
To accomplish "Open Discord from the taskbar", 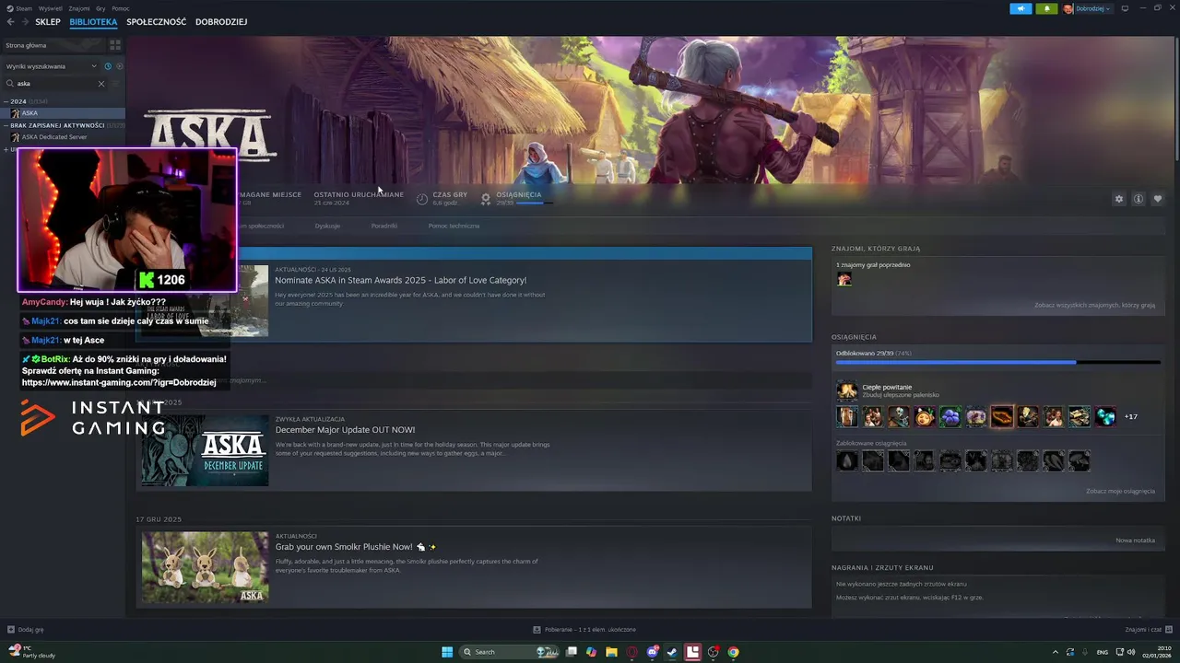I will click(x=653, y=652).
